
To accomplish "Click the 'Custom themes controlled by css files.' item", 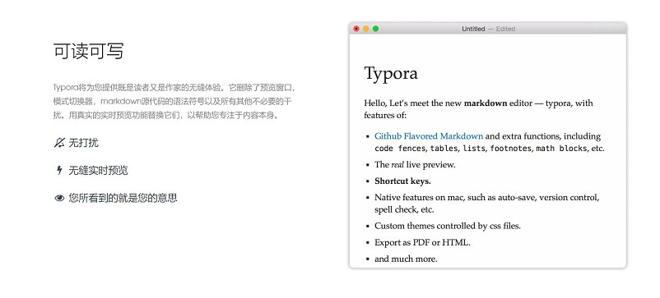I will pos(448,226).
